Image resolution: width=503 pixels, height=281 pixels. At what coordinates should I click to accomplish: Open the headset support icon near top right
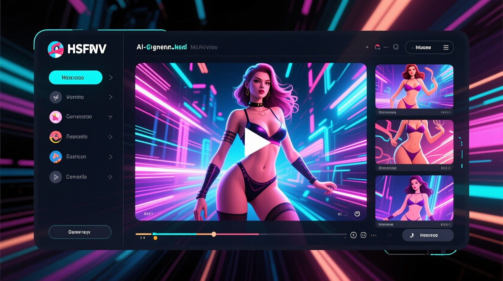coord(395,47)
